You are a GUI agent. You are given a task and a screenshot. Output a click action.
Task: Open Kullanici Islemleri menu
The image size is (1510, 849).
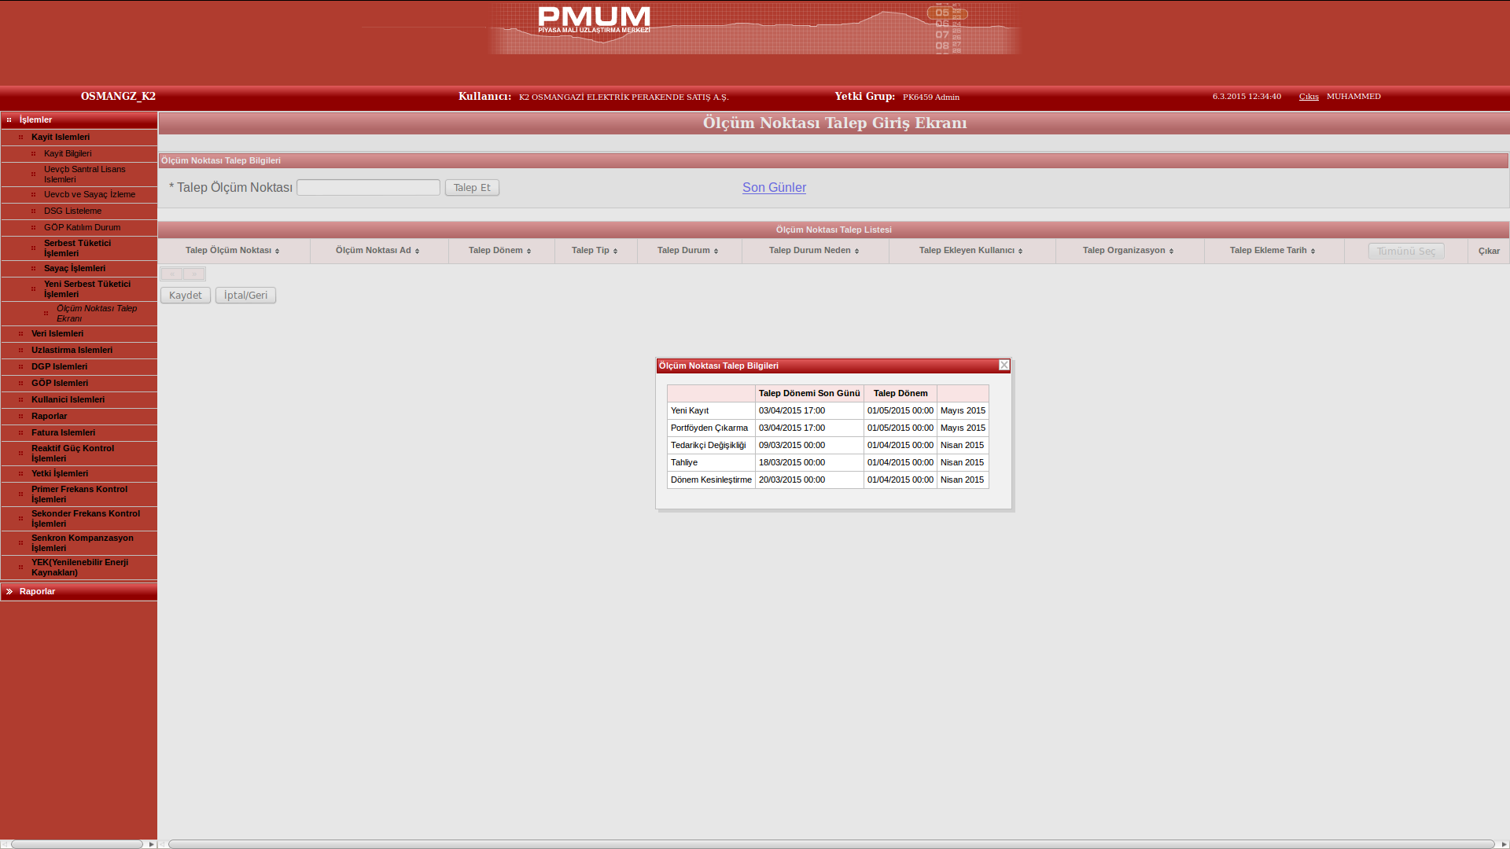(68, 400)
